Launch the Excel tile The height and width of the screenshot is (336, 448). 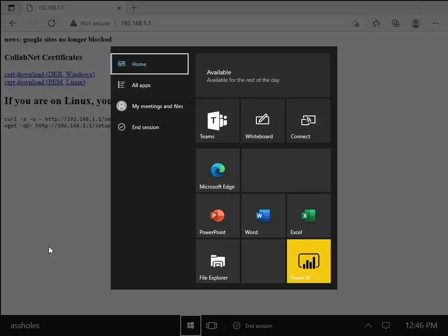(x=309, y=216)
